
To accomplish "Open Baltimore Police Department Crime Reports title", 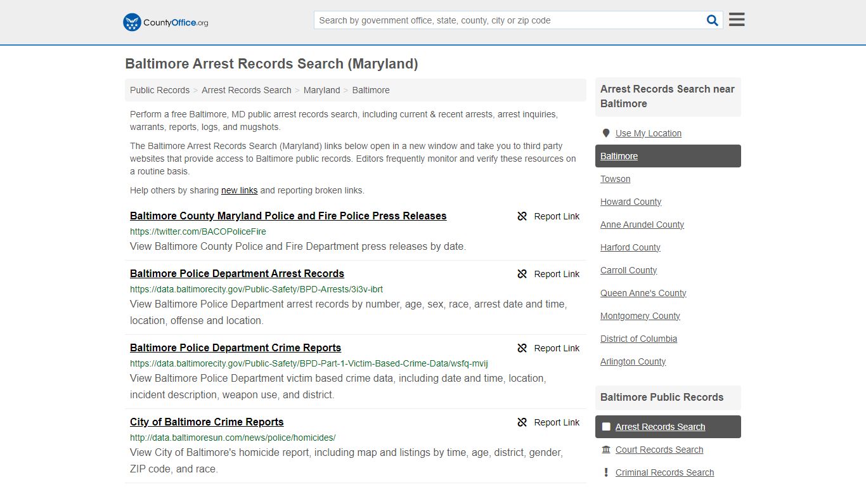I will coord(235,347).
